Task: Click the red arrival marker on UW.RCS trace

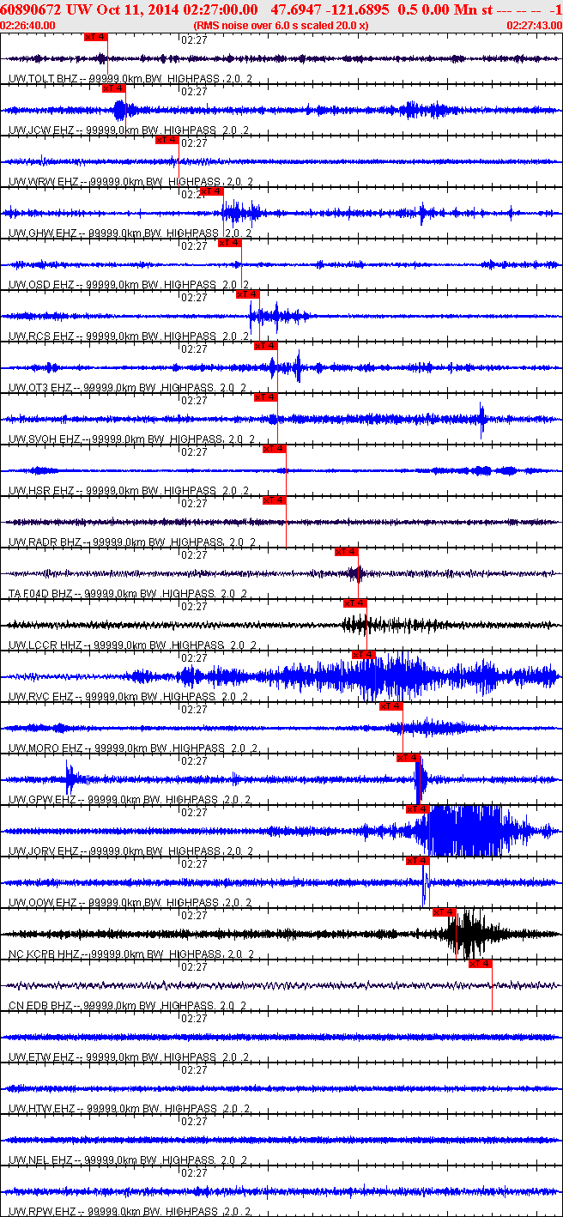Action: click(247, 294)
